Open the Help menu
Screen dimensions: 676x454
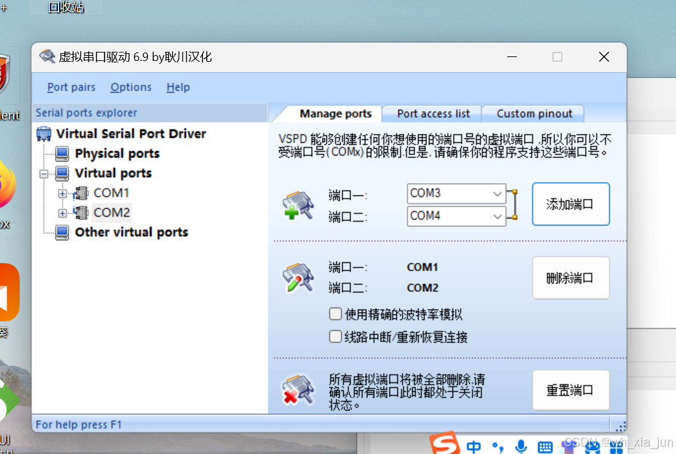pos(178,87)
